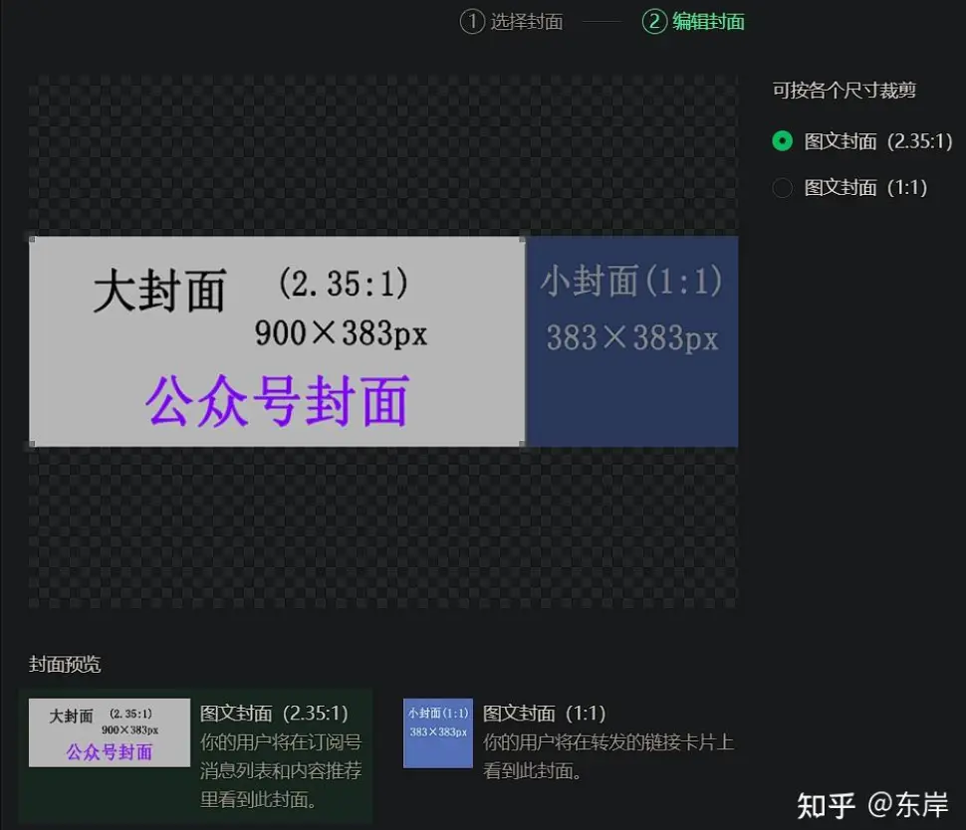Click the bottom-right crop corner handle
Image resolution: width=966 pixels, height=830 pixels.
523,445
